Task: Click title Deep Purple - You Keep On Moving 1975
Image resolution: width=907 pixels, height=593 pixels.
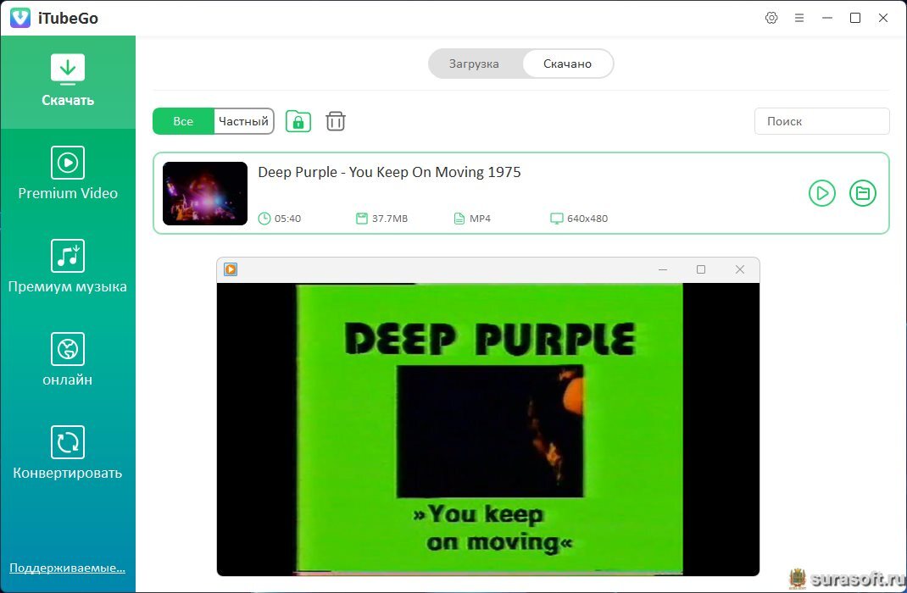Action: 389,172
